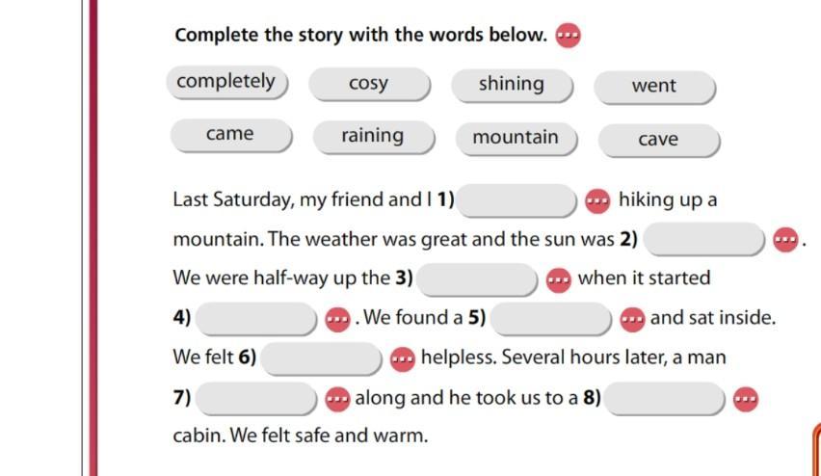
Task: Click the red hint icon after blank 5
Action: 632,319
